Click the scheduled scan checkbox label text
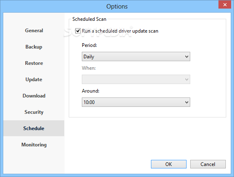The width and height of the screenshot is (234, 177). pos(120,31)
